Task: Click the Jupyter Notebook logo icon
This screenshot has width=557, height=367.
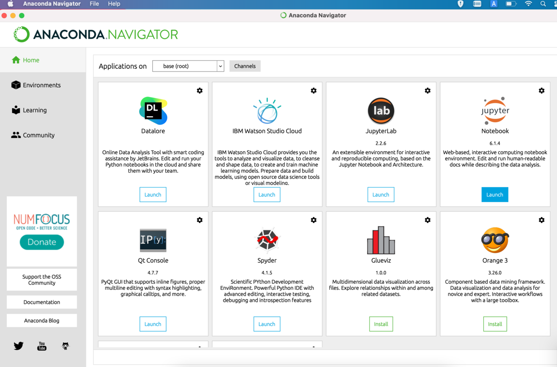Action: click(495, 111)
